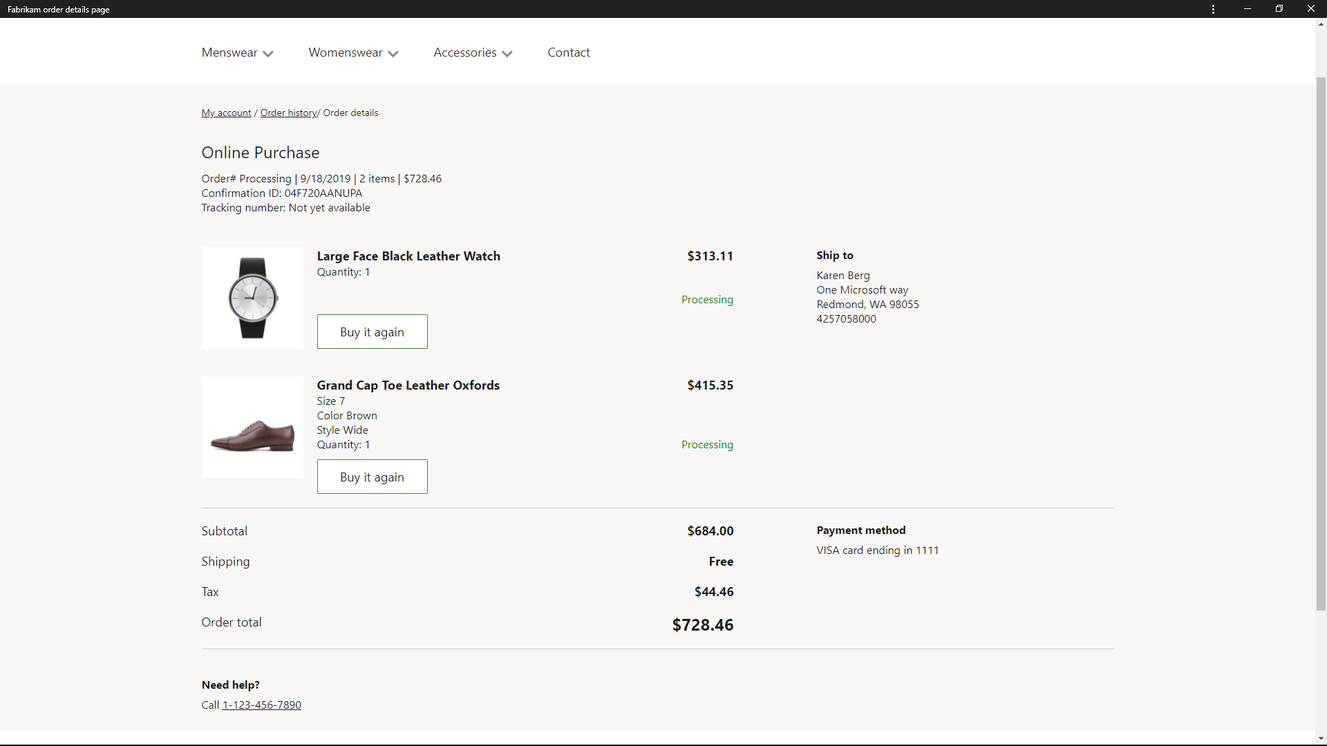Click Buy it again for the Oxfords
1327x746 pixels.
click(x=372, y=477)
